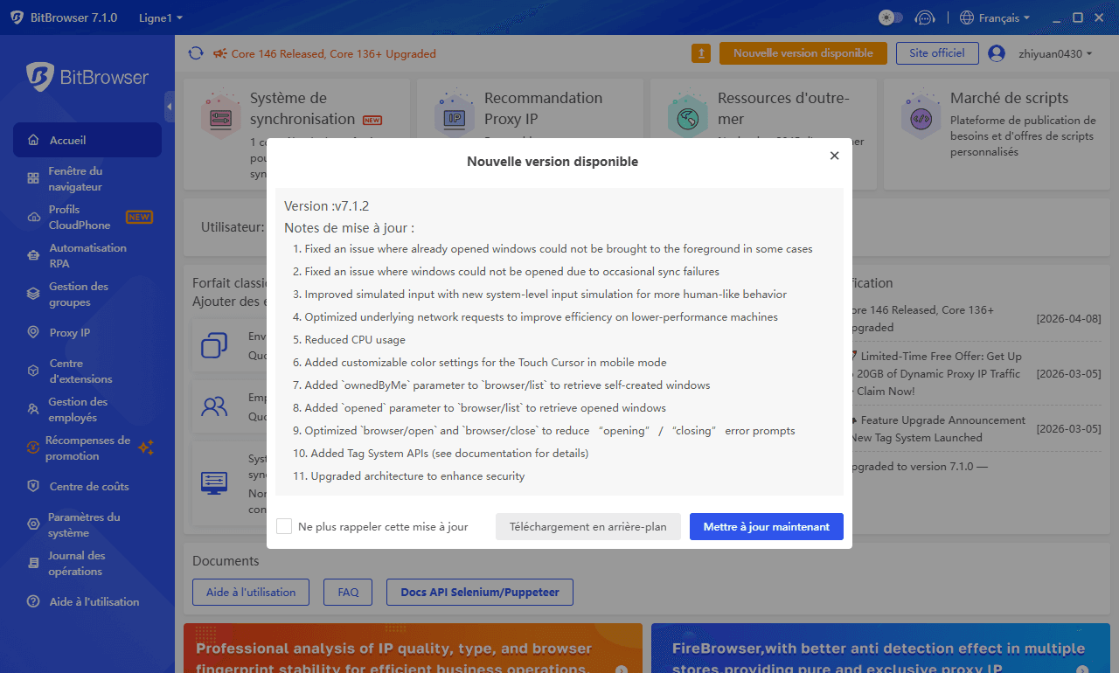Click the orange Nouvelle version disponible button
1119x673 pixels.
pyautogui.click(x=803, y=53)
